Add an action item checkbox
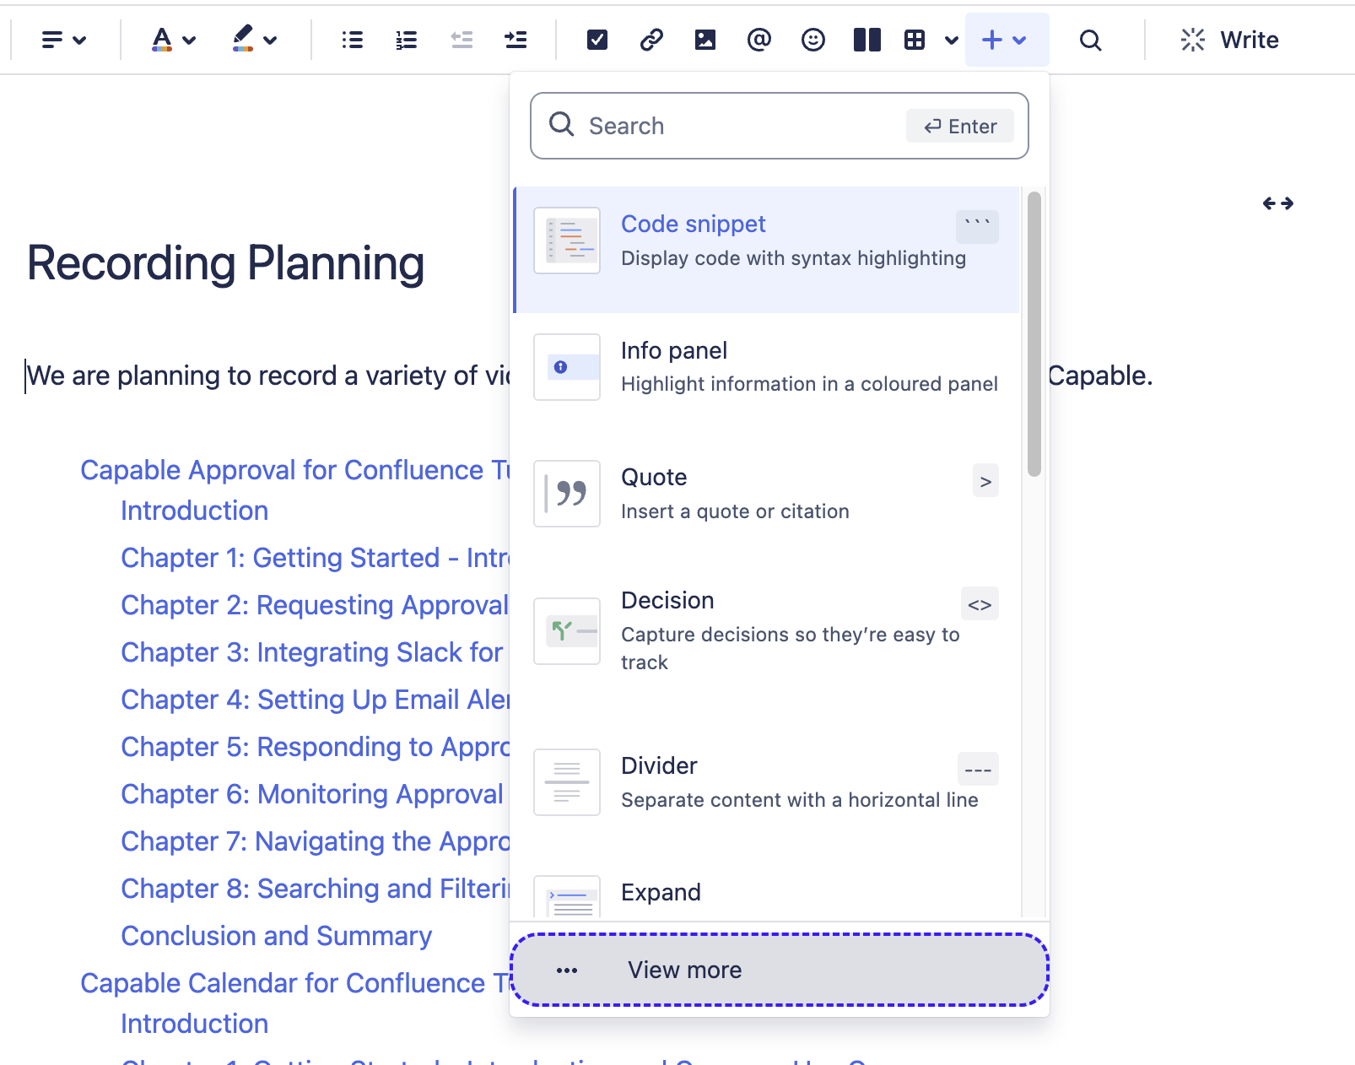The height and width of the screenshot is (1065, 1355). click(597, 40)
